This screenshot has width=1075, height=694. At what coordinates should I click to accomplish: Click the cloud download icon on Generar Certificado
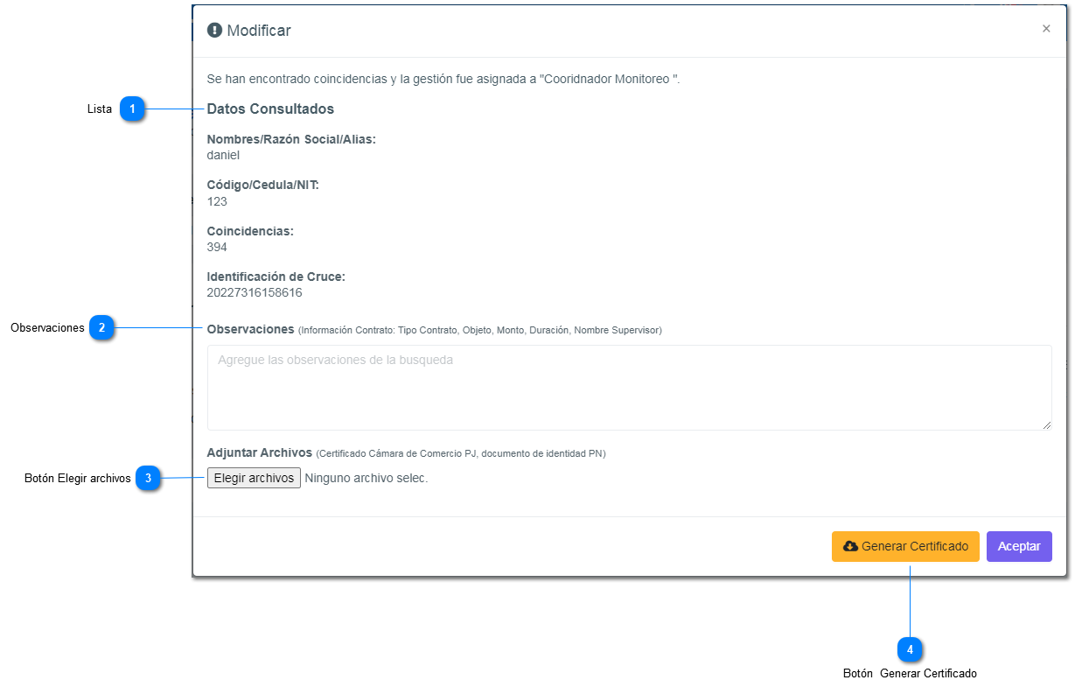(x=850, y=546)
